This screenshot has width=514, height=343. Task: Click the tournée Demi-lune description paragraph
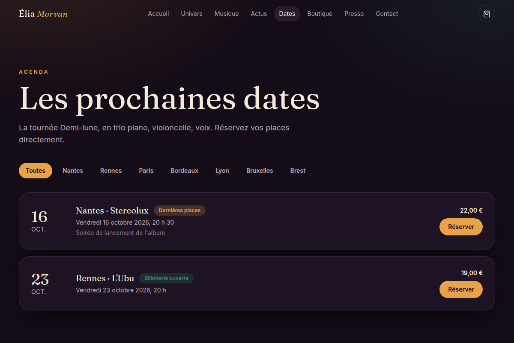tap(154, 134)
